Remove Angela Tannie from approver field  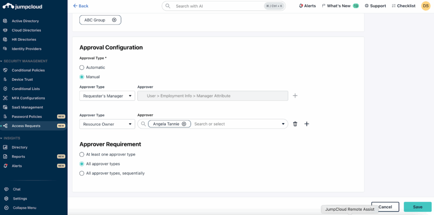(x=184, y=124)
